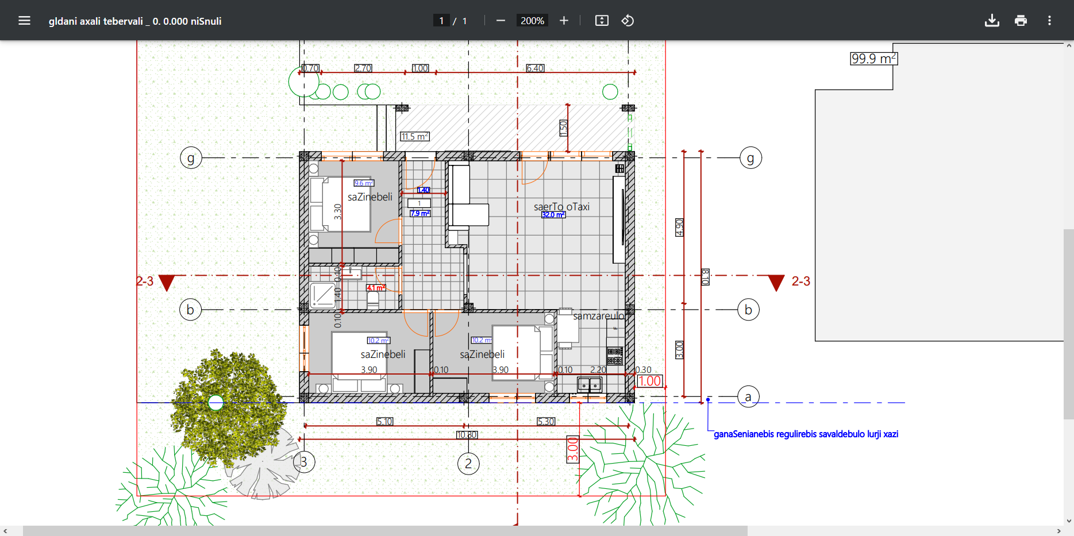The image size is (1074, 536).
Task: Click the '2.20' dimension label
Action: pos(598,370)
